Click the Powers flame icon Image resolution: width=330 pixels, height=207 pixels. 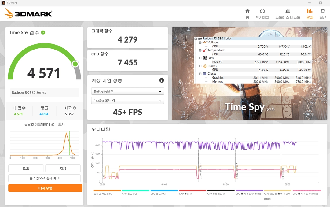coord(204,66)
